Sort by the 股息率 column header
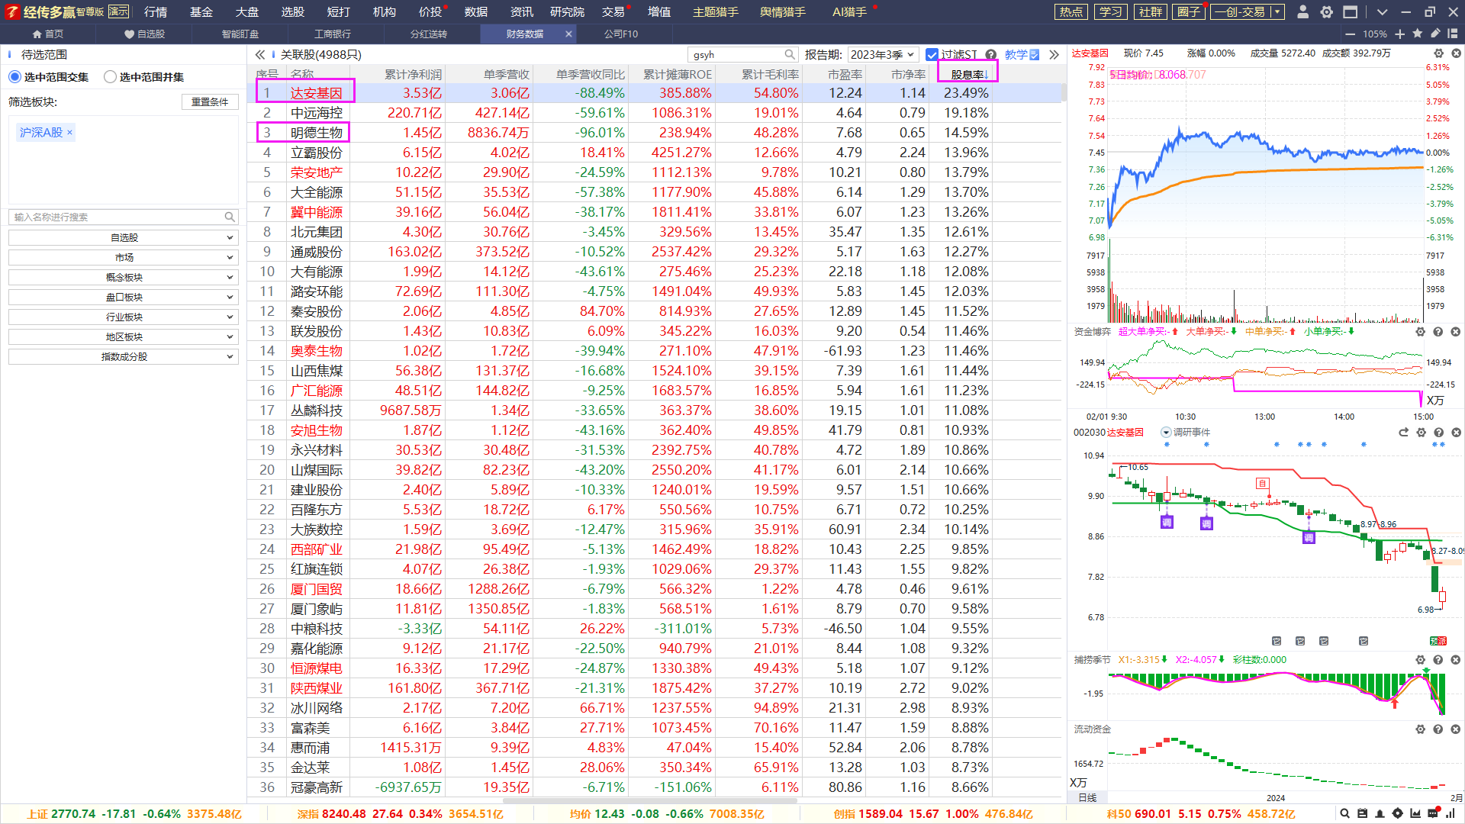The image size is (1465, 824). [968, 74]
